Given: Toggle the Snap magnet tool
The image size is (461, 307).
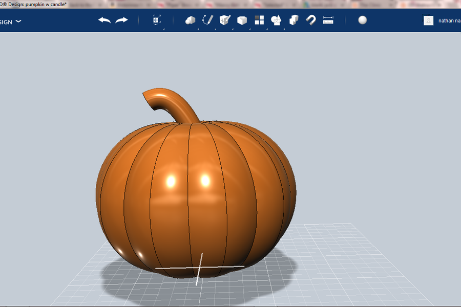Looking at the screenshot, I should (310, 20).
